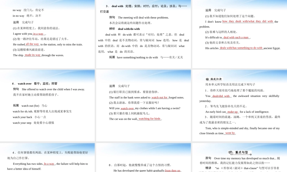Click '本次会议将就这些问题作出处理。'
The height and width of the screenshot is (172, 287).
coord(131,23)
